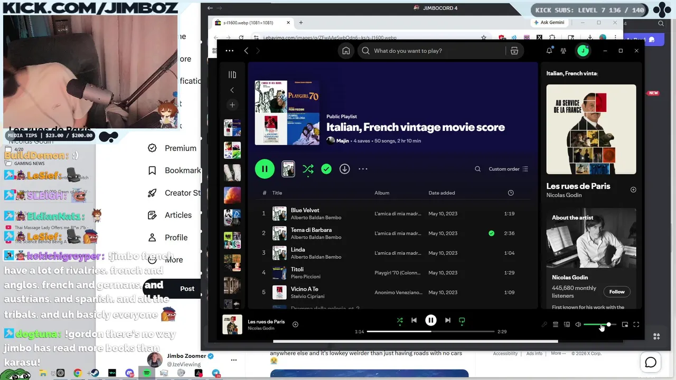Open Piero Piccioni artist link under Titoli
This screenshot has width=676, height=380.
click(305, 277)
